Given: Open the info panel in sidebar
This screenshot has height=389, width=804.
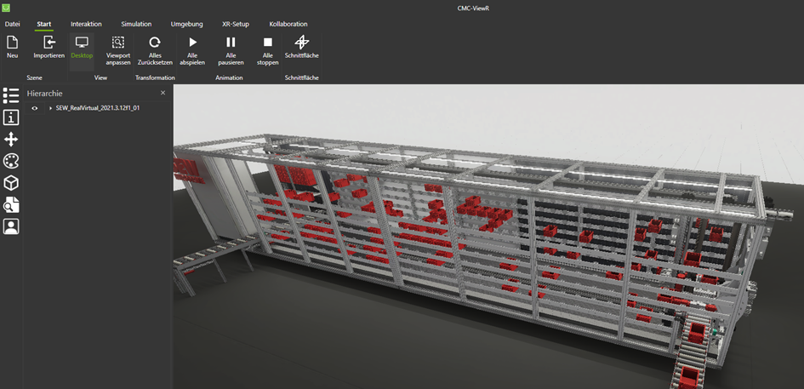Looking at the screenshot, I should click(11, 117).
